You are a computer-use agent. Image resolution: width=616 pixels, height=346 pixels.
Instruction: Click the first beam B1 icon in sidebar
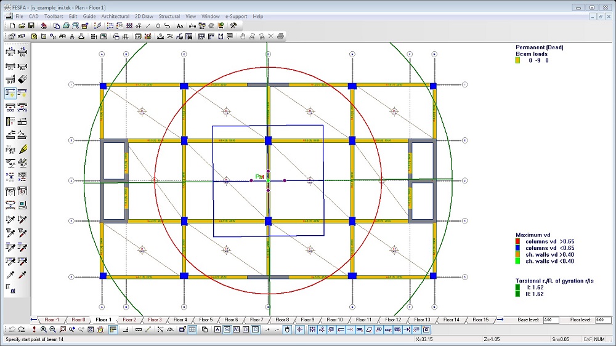(x=10, y=52)
